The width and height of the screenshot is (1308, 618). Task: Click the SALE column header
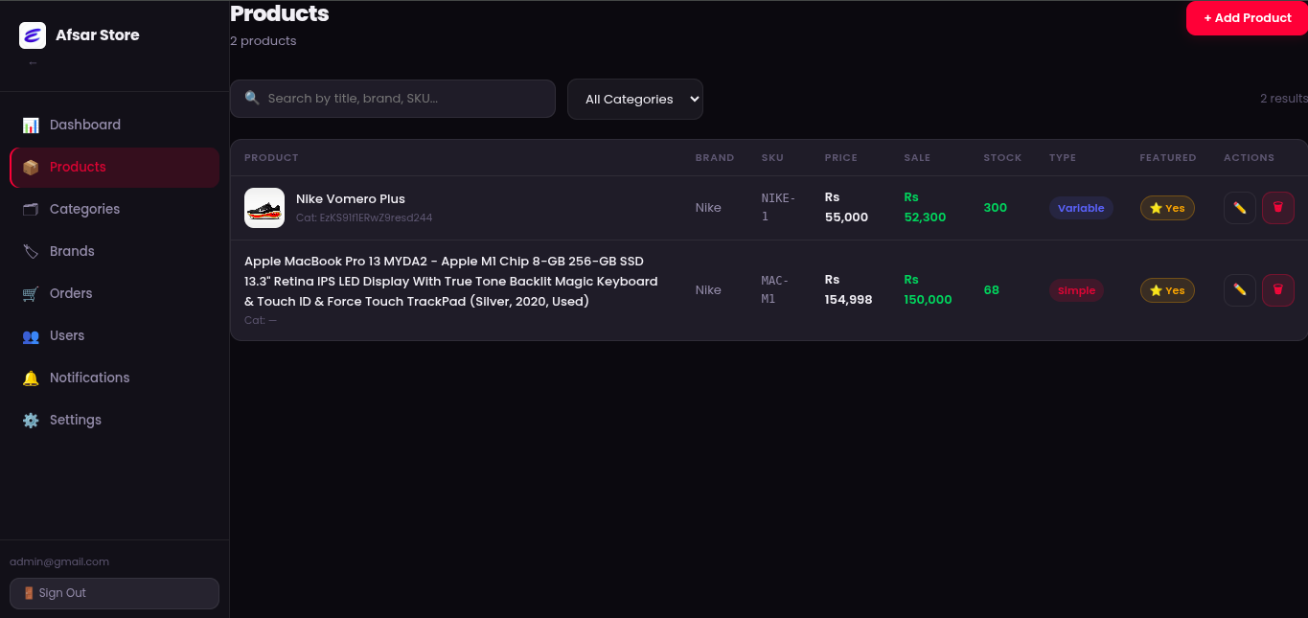[x=917, y=157]
